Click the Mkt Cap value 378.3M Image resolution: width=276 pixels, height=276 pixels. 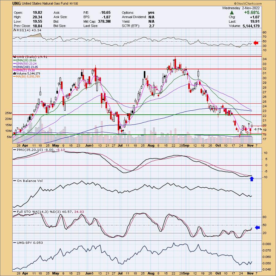click(104, 21)
